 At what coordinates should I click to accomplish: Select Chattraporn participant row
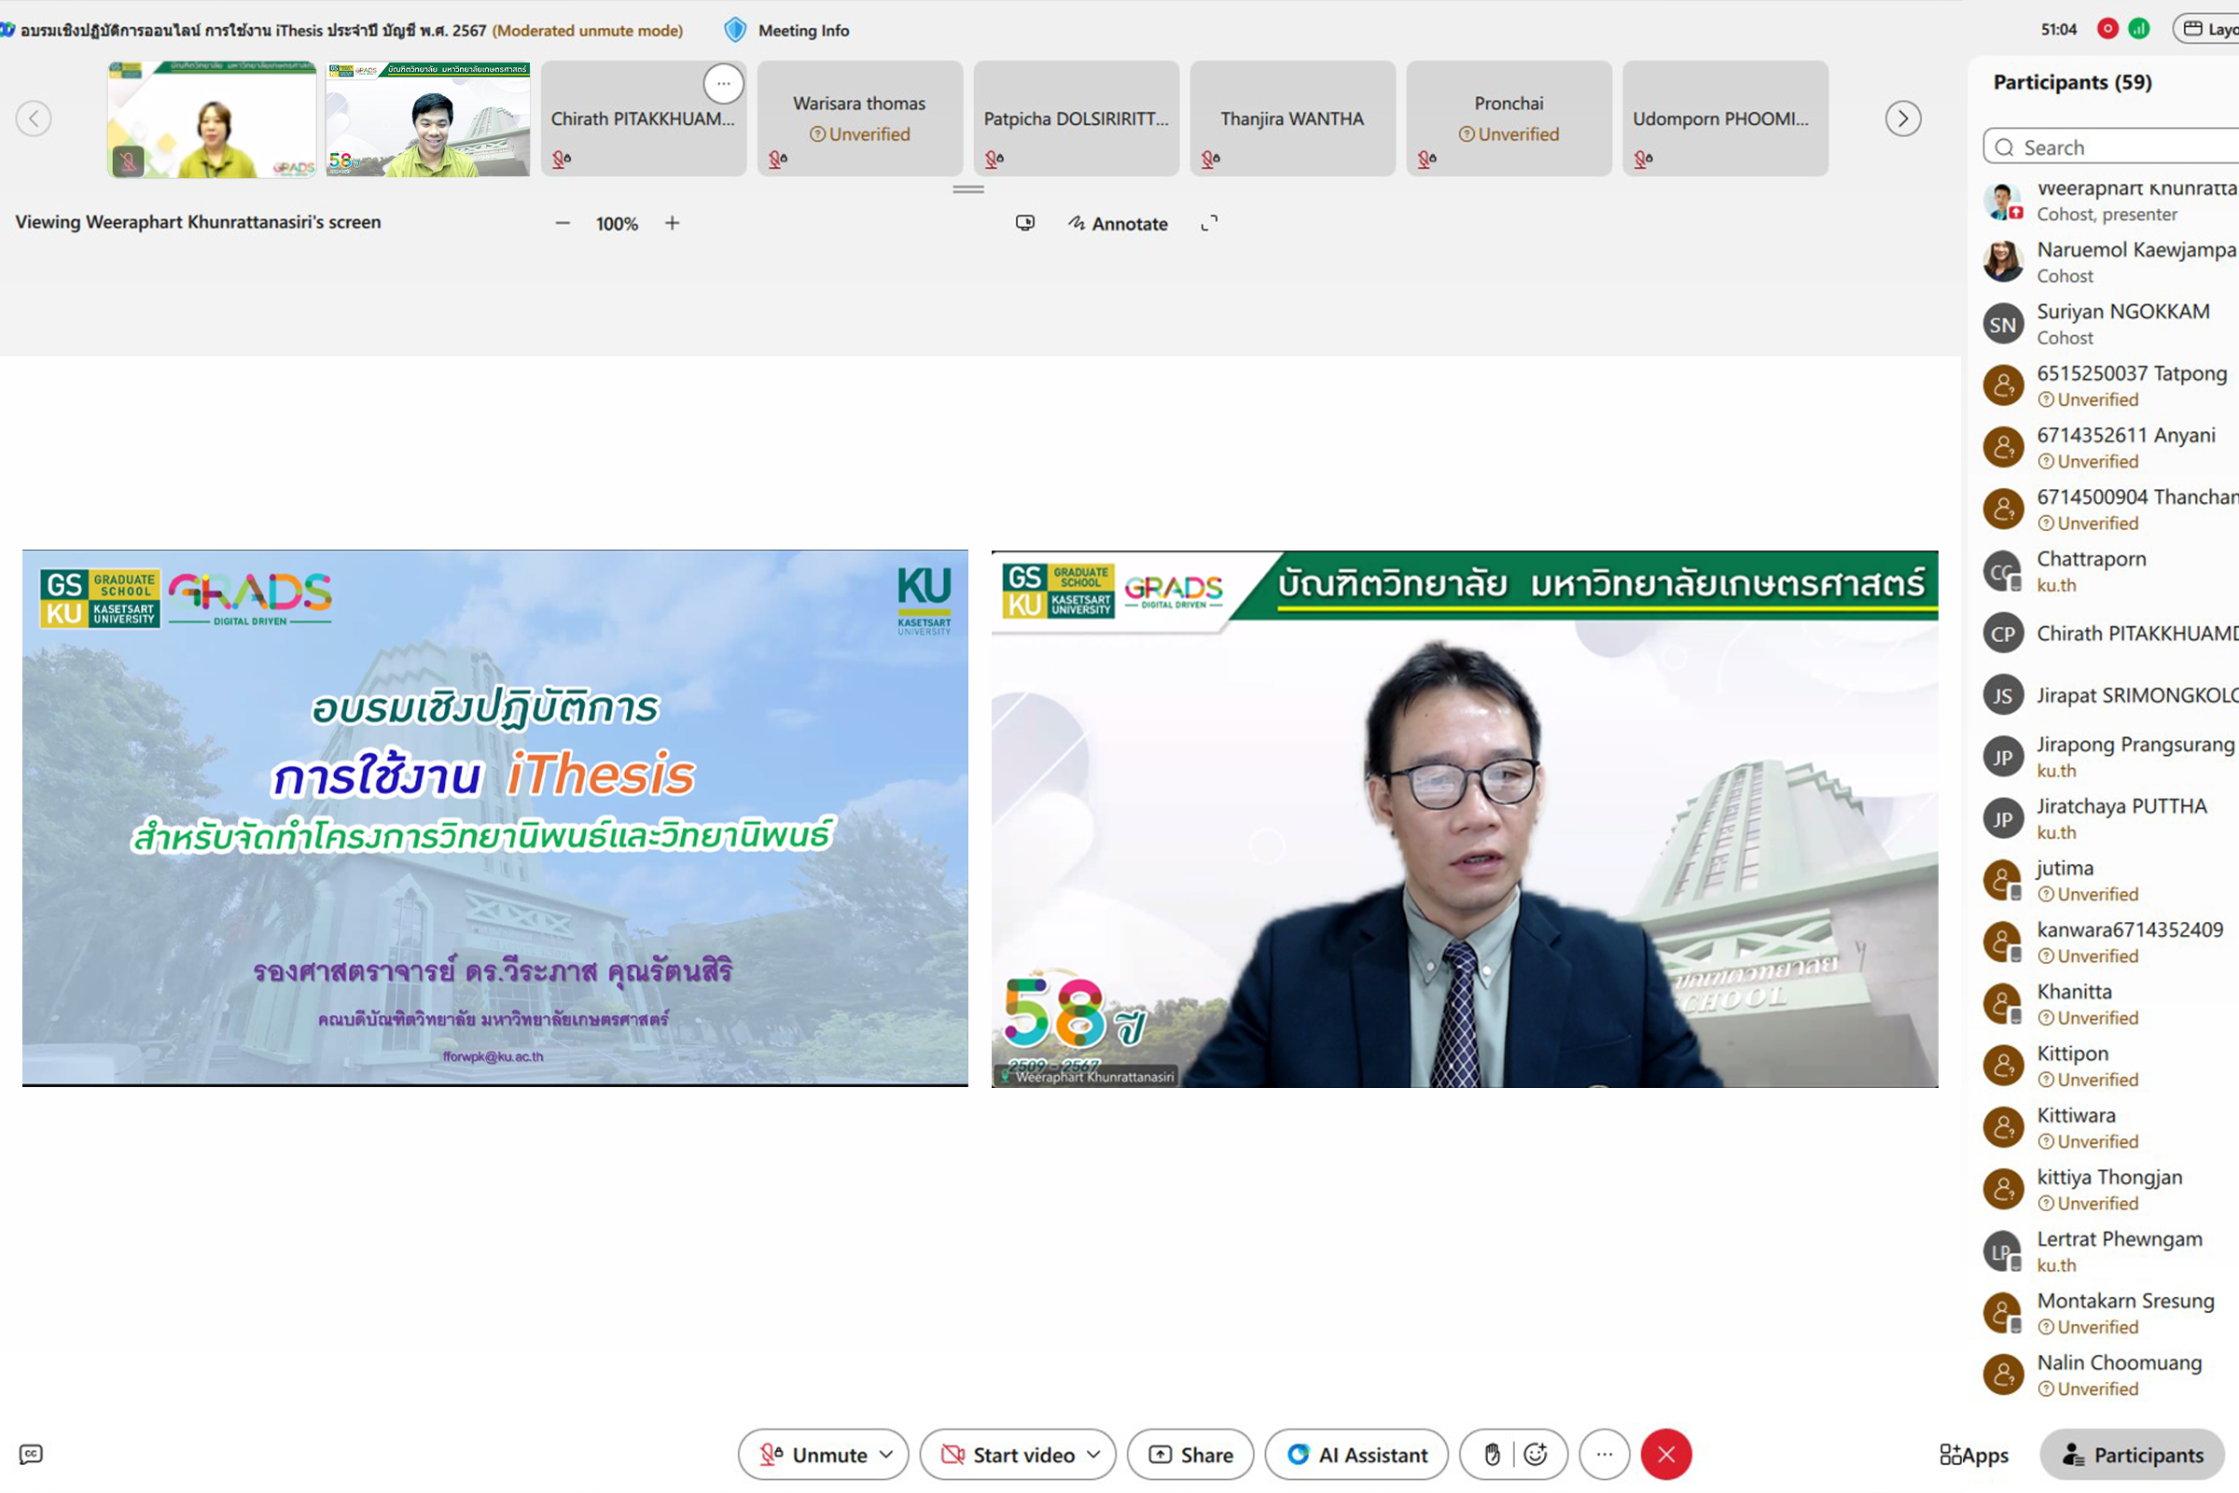tap(2111, 571)
